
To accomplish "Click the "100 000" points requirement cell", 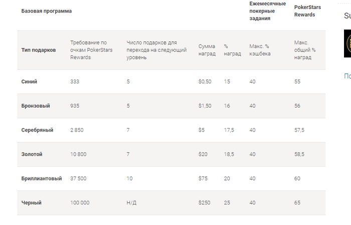I will click(x=80, y=203).
